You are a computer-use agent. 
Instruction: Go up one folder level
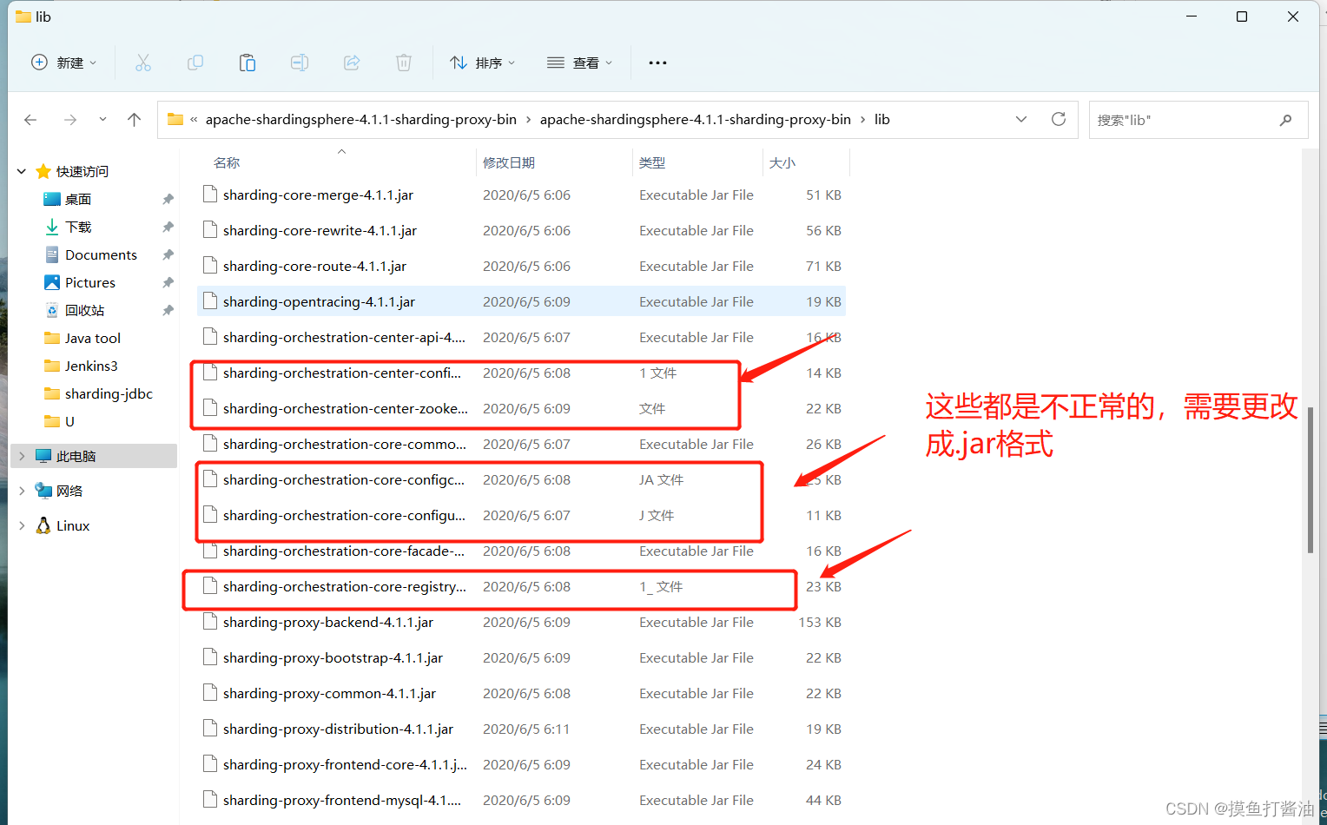tap(134, 120)
